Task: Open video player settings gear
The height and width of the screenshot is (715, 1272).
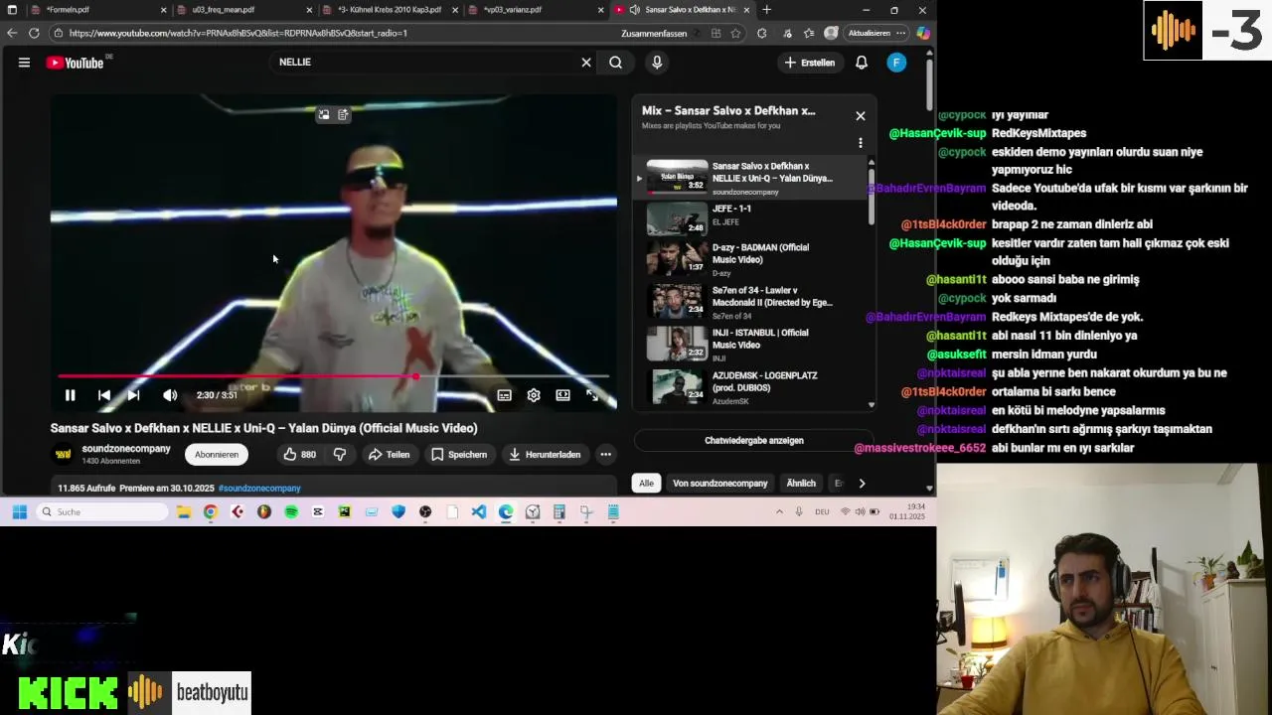Action: [534, 395]
